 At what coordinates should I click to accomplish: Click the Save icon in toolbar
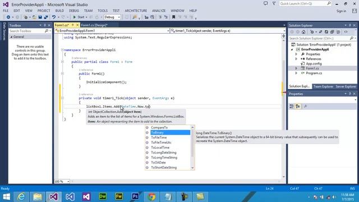click(40, 17)
